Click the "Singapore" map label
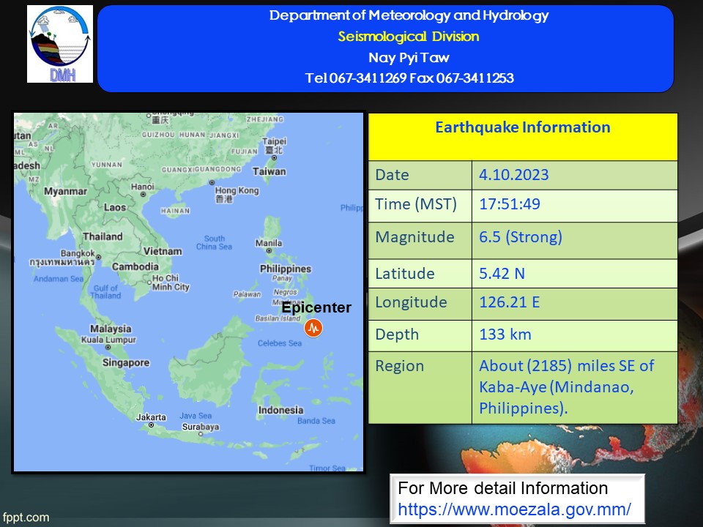This screenshot has height=527, width=703. click(x=126, y=362)
